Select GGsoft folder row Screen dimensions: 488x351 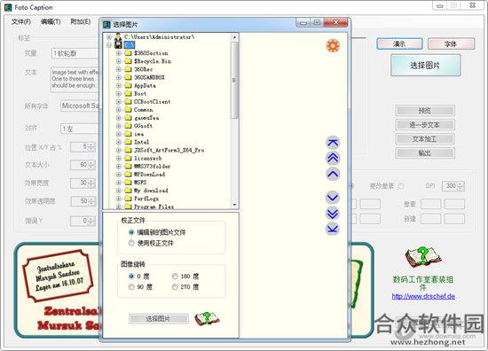pos(143,126)
